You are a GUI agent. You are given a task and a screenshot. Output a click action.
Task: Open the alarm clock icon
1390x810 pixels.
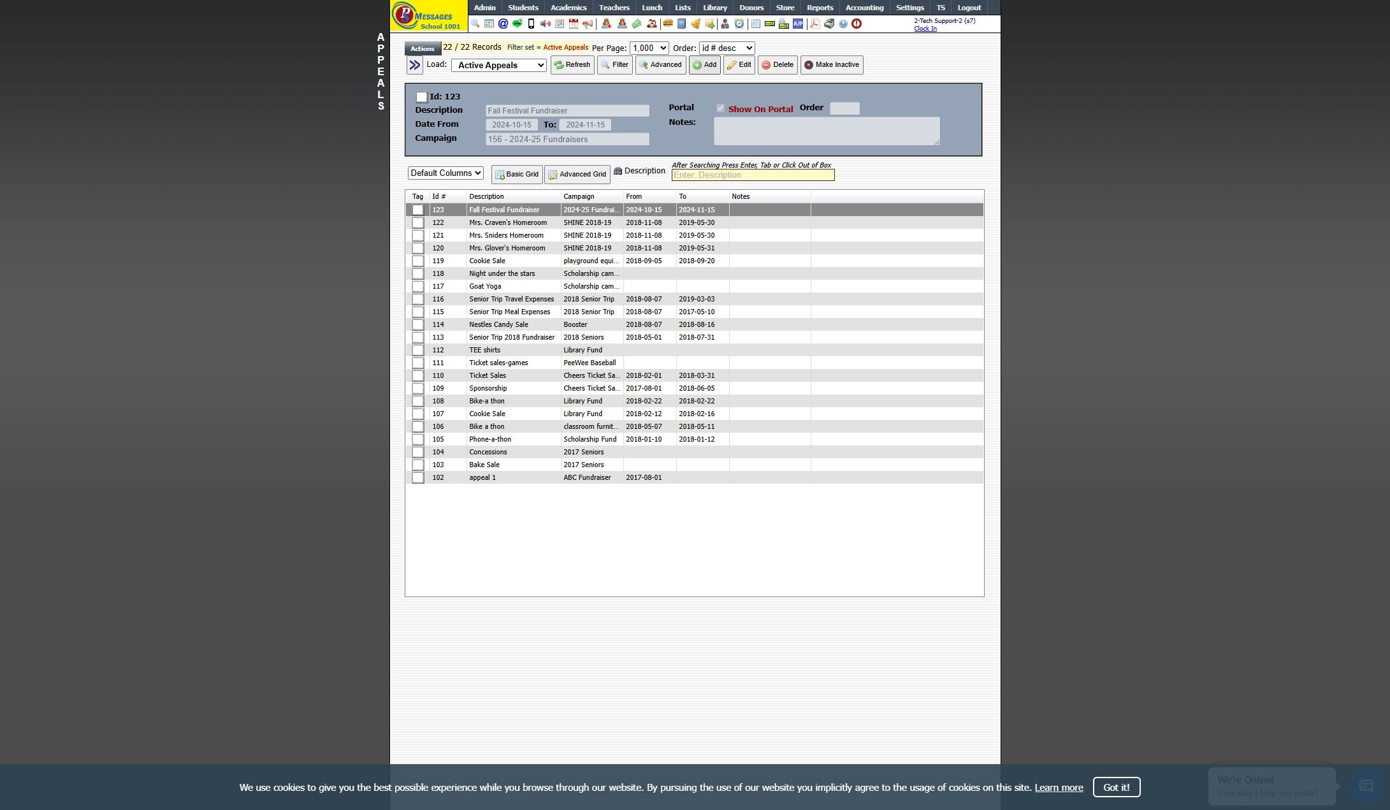click(x=739, y=24)
